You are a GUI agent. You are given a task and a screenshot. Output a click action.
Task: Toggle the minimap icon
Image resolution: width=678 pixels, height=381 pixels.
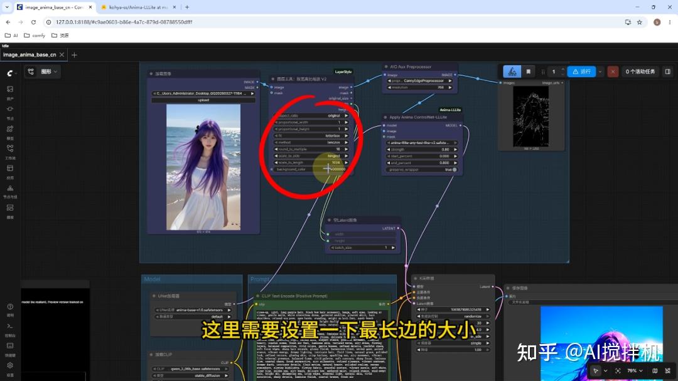[x=655, y=370]
